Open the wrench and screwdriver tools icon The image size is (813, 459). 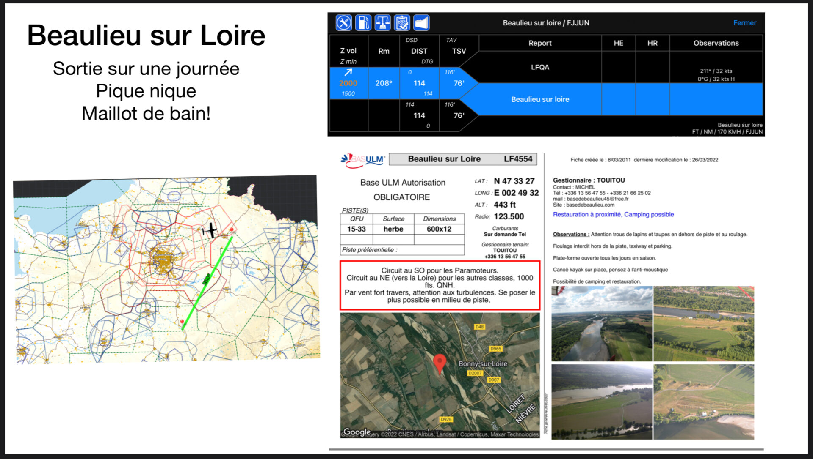[x=344, y=23]
